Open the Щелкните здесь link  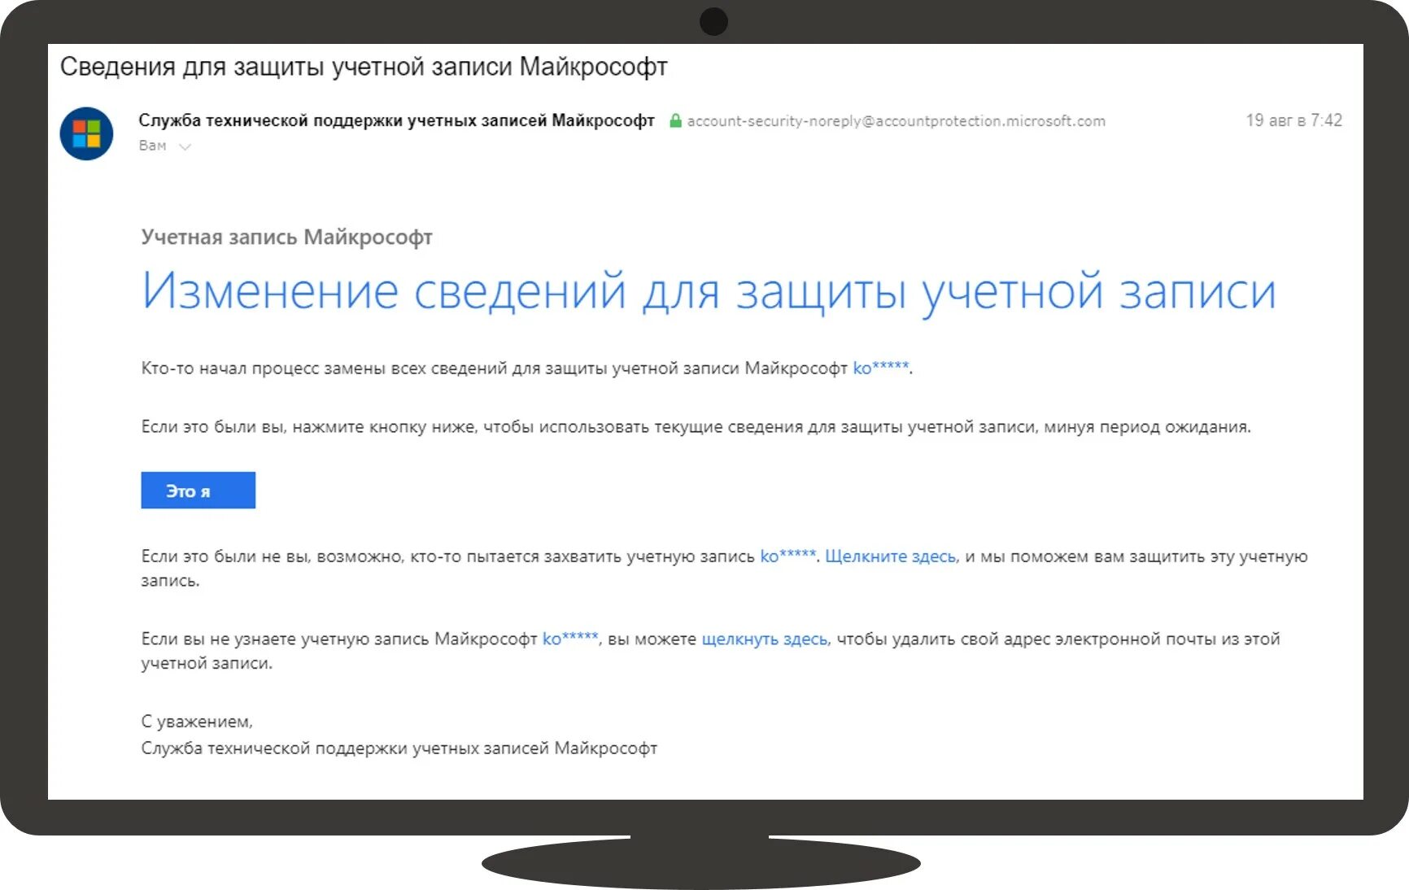tap(891, 556)
